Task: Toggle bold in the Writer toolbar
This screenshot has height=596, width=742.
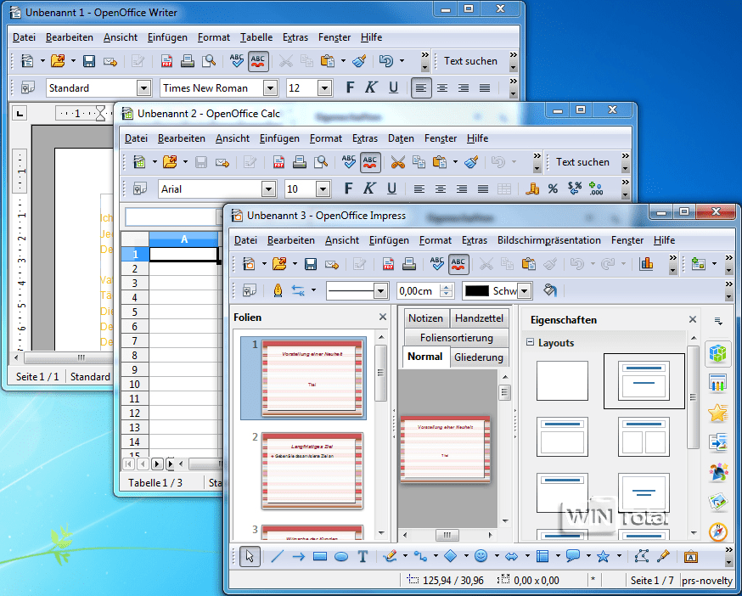Action: coord(350,87)
